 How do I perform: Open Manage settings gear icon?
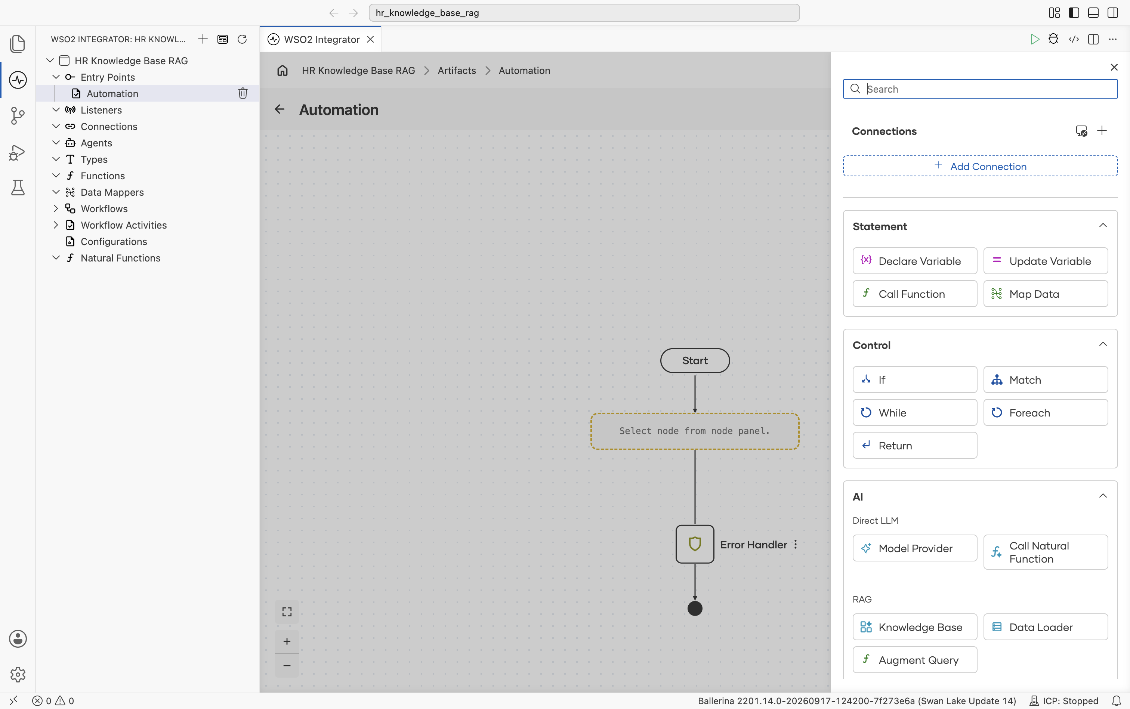point(17,674)
